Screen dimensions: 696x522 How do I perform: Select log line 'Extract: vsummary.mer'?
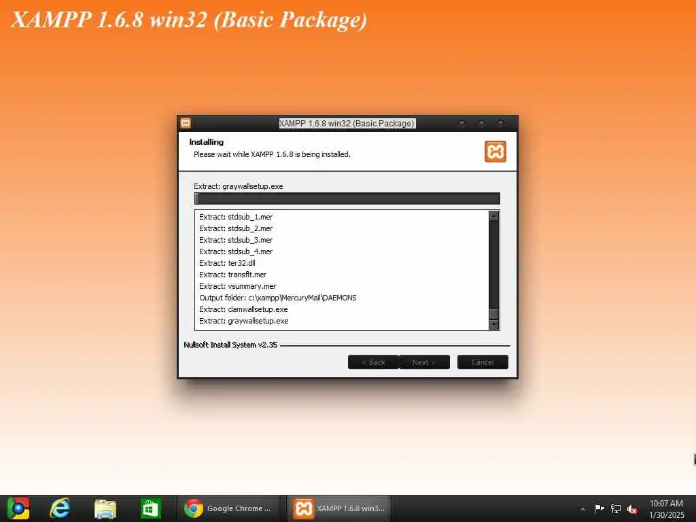point(237,286)
